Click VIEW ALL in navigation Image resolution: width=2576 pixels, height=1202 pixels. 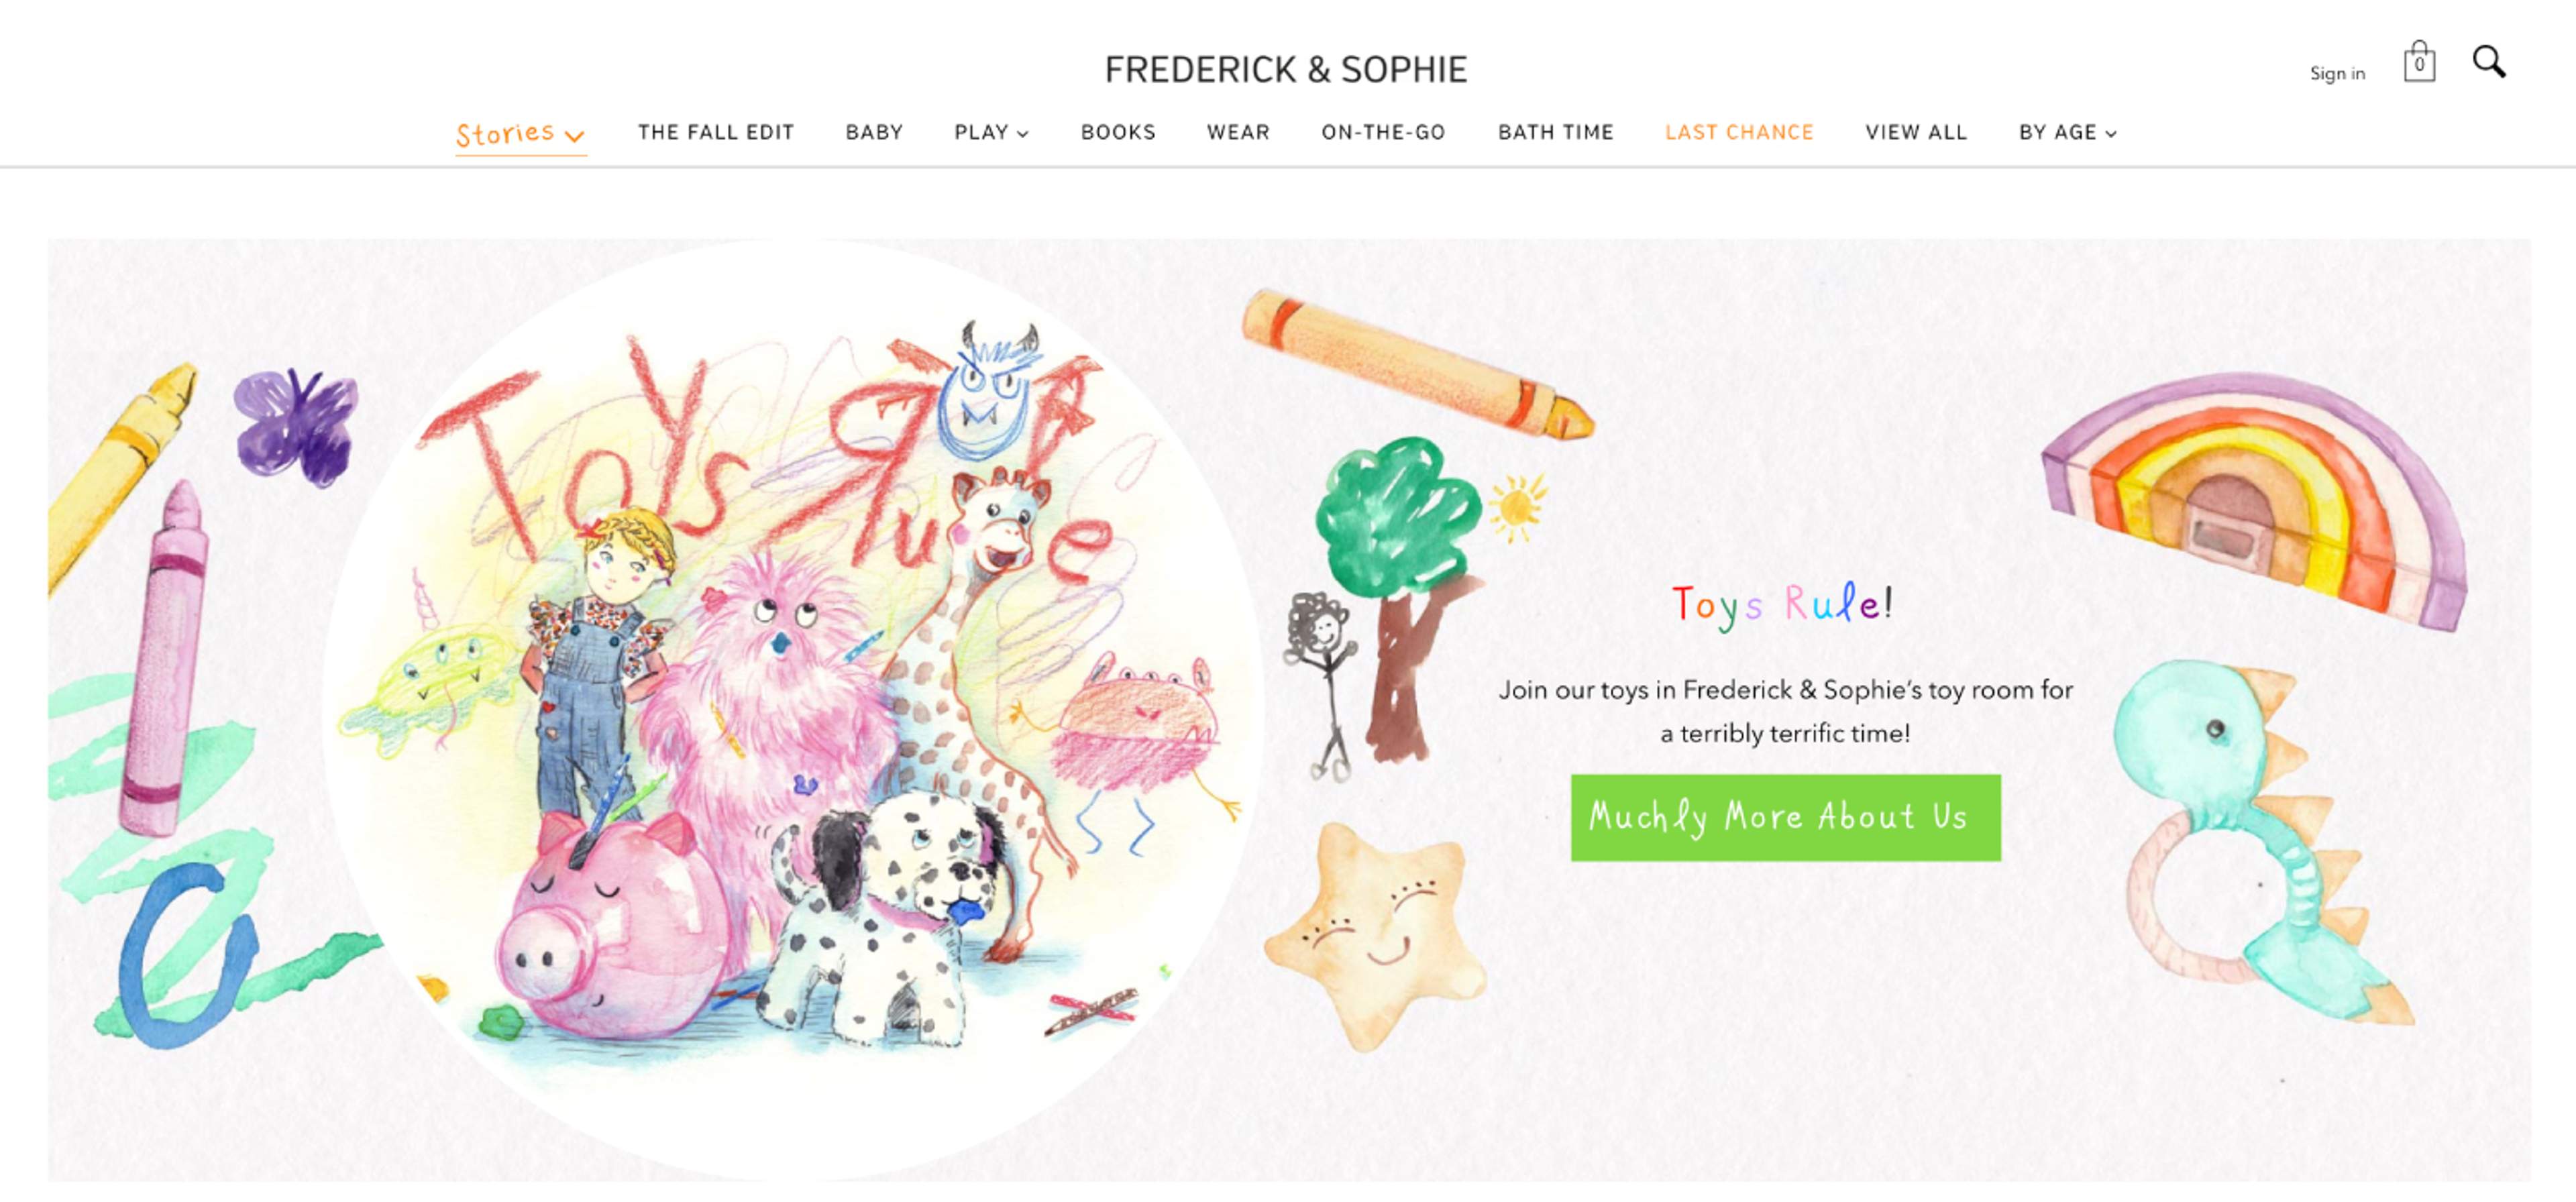pyautogui.click(x=1916, y=132)
